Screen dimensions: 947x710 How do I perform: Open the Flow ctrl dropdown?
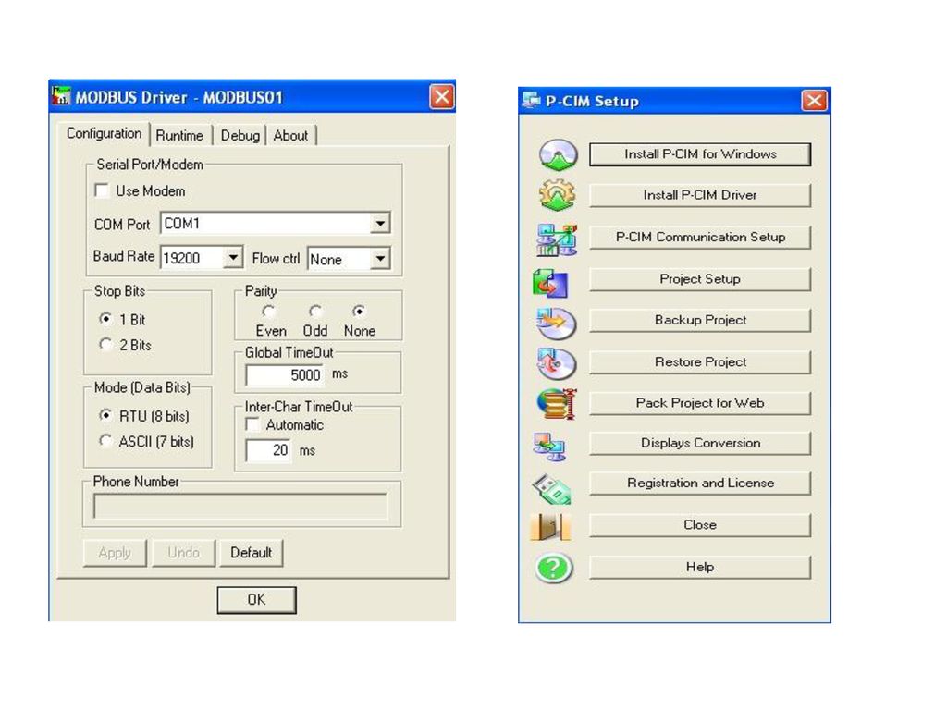click(x=380, y=259)
